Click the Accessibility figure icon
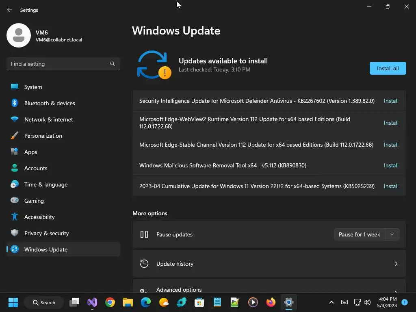416x312 pixels. tap(15, 217)
